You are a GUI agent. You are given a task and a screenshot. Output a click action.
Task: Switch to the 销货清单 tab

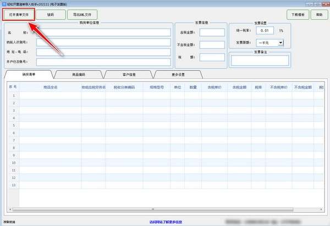point(29,74)
